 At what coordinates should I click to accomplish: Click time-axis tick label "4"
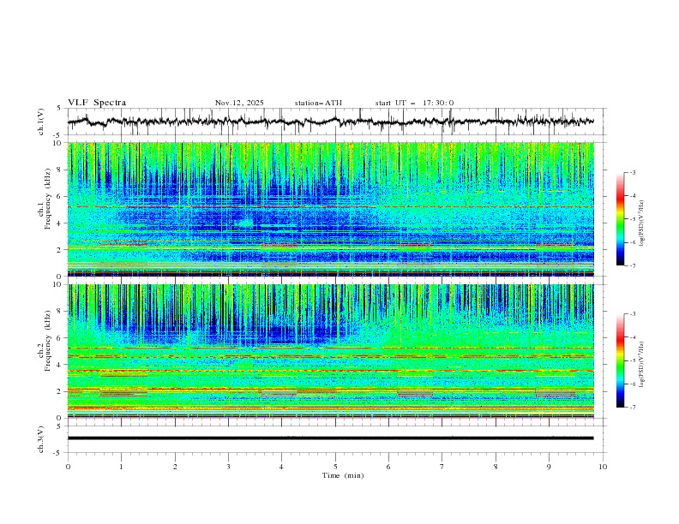click(x=281, y=467)
